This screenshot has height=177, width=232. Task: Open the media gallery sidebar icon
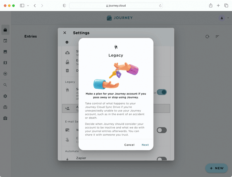tap(5, 52)
